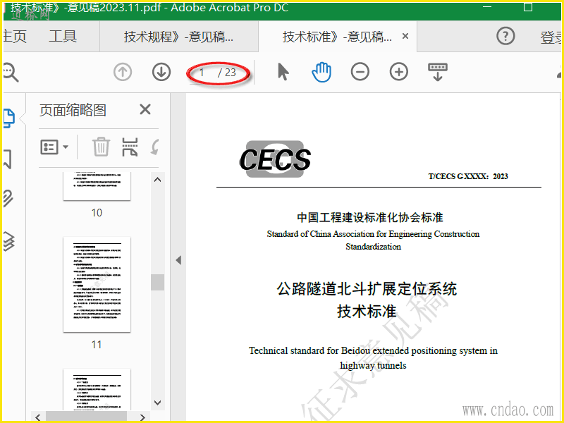Minimize the Acrobat window

[x=486, y=7]
